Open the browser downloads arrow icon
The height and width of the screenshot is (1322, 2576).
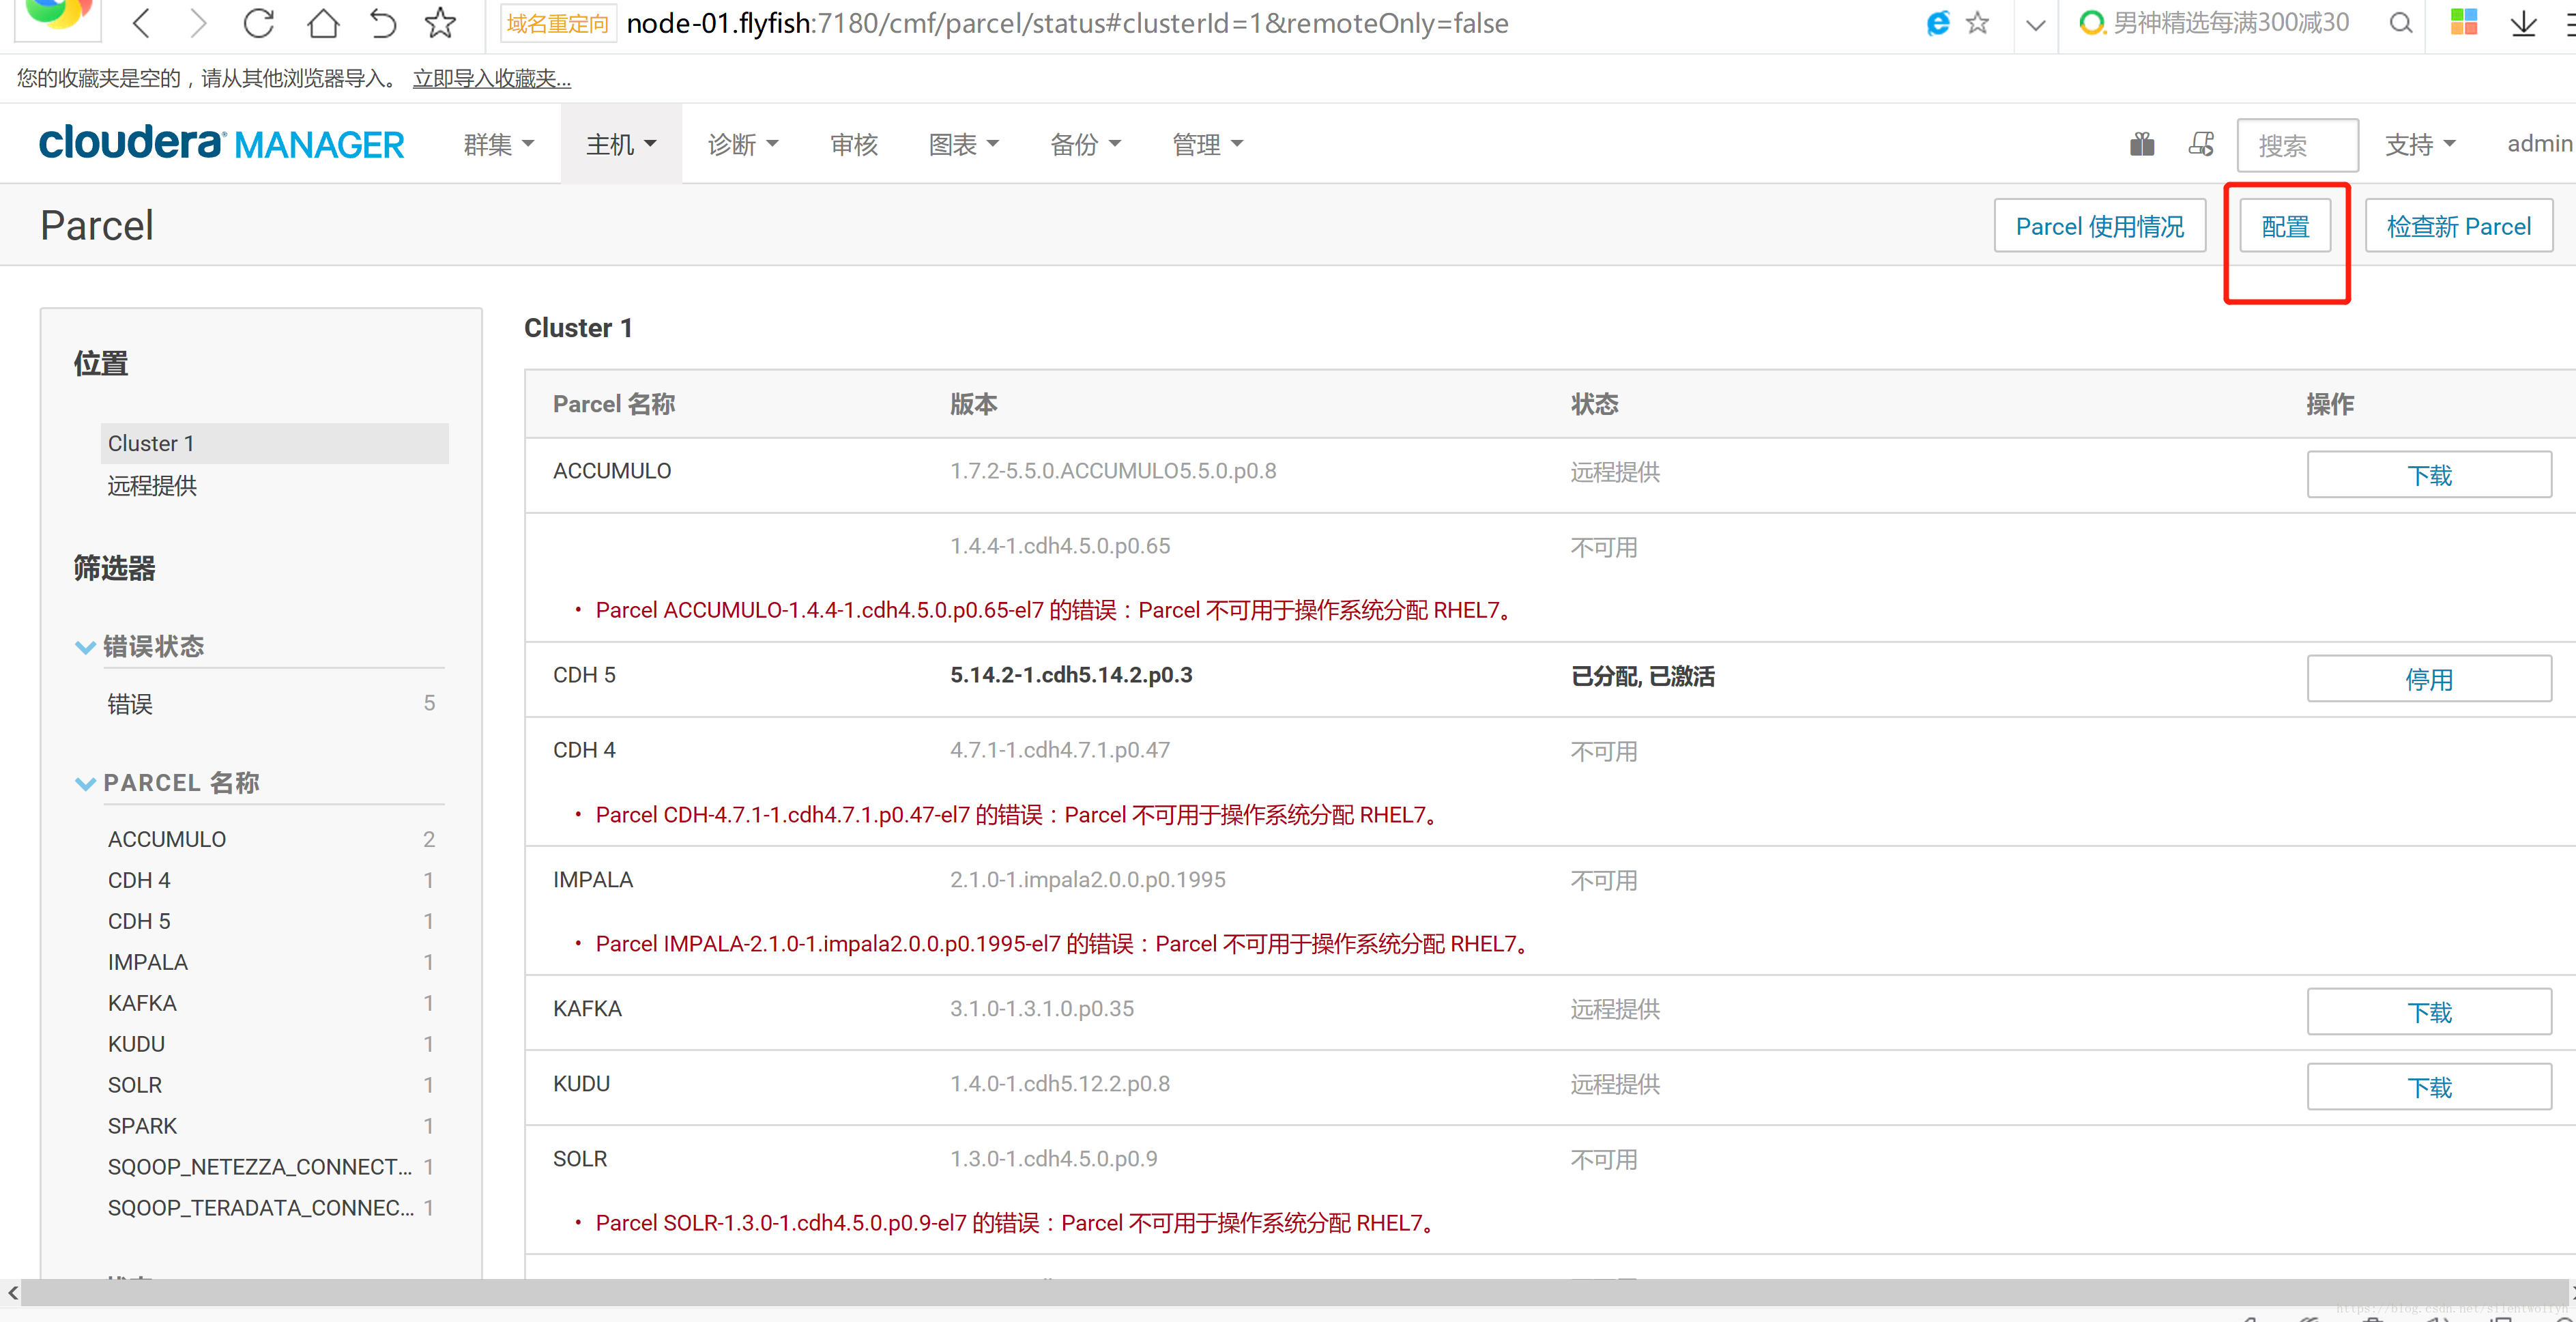[2523, 23]
